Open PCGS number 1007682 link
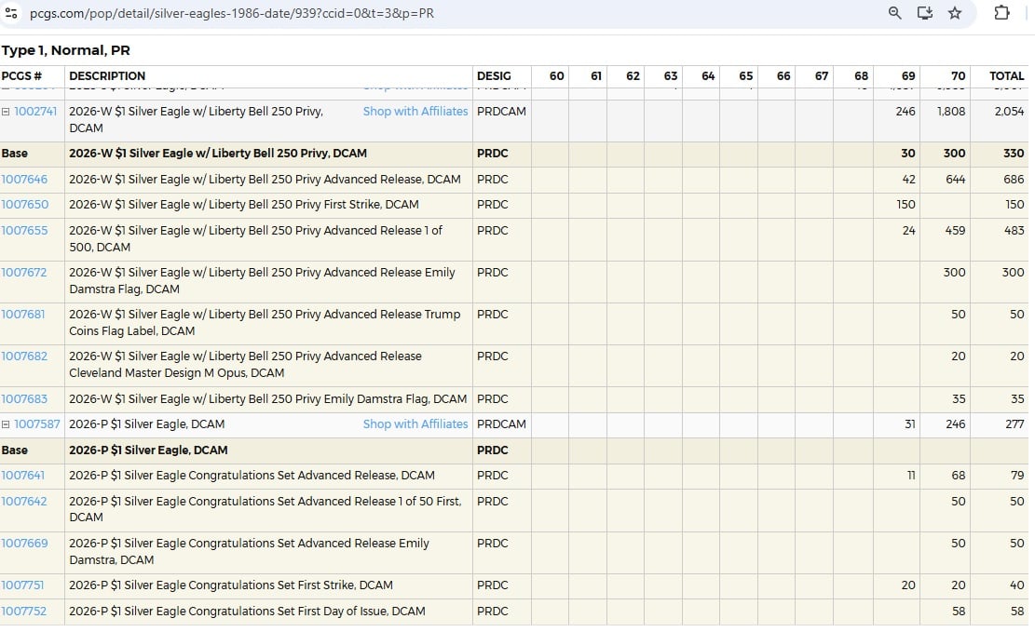1035x632 pixels. 24,356
